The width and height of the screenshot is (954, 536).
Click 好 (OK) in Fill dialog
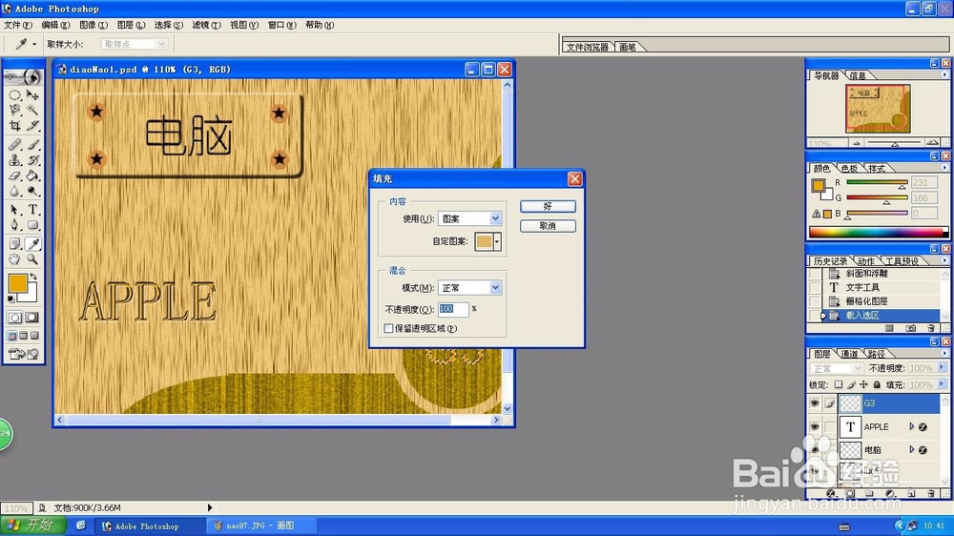click(548, 206)
